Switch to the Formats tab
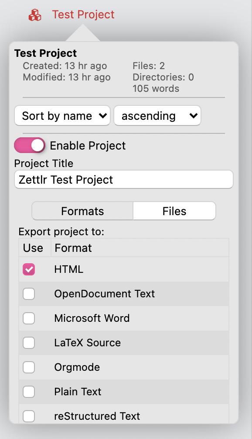Viewport: 252px width, 439px height. 82,211
